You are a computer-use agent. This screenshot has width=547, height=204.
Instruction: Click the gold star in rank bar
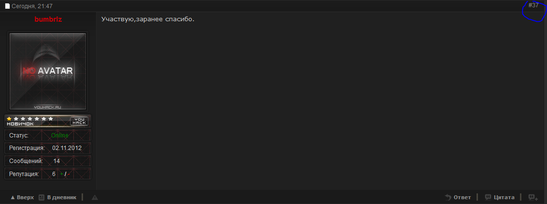coord(9,119)
